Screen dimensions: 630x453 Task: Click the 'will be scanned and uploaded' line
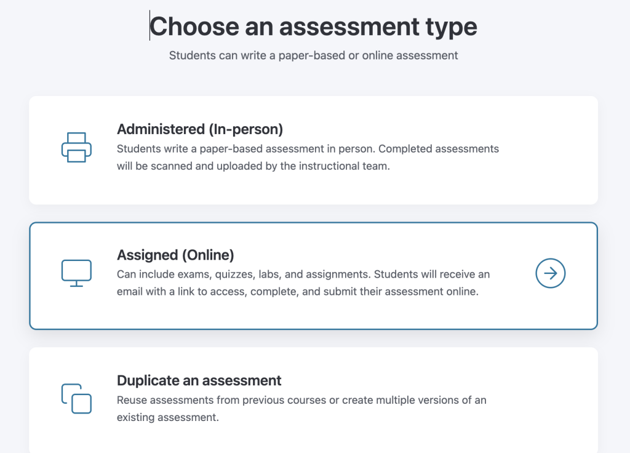tap(253, 166)
